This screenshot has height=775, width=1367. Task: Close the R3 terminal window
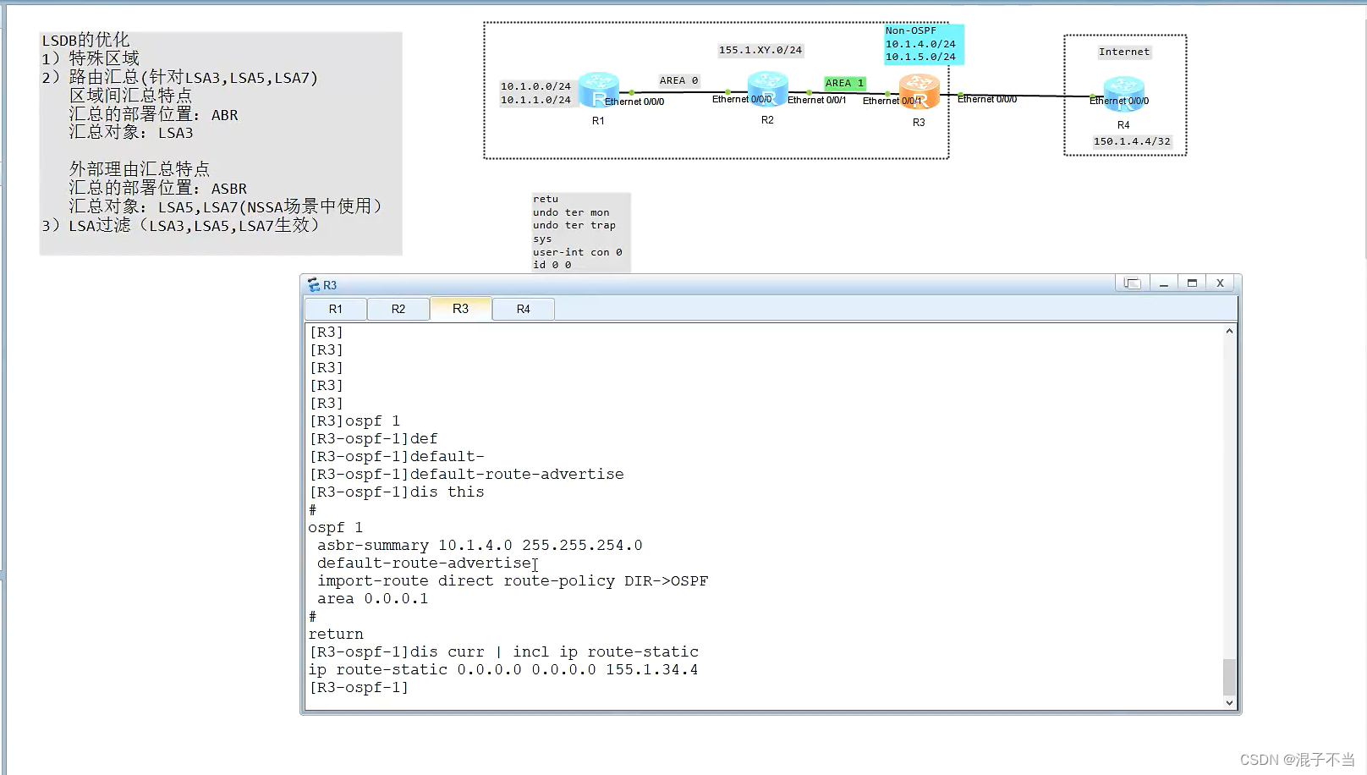click(x=1220, y=283)
